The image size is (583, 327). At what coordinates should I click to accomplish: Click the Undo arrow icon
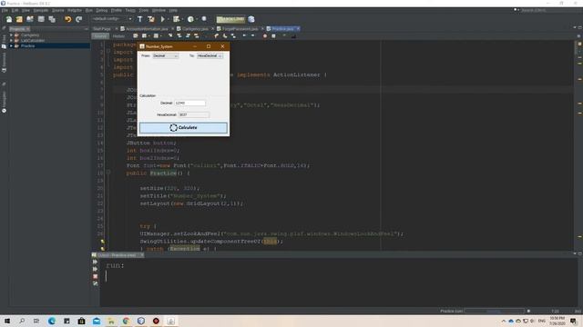tap(68, 19)
